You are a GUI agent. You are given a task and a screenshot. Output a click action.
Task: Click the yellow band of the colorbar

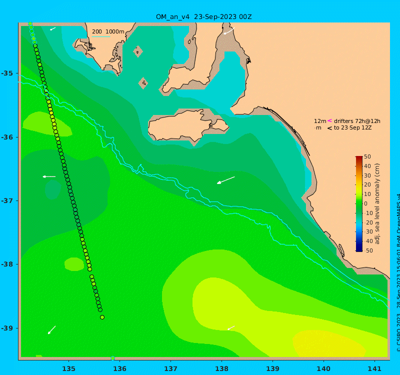tap(359, 187)
